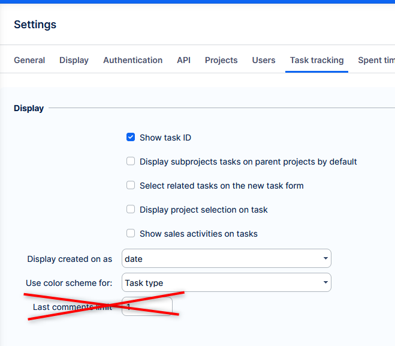Click the 'Use color scheme for:' label
The width and height of the screenshot is (395, 346).
(69, 283)
